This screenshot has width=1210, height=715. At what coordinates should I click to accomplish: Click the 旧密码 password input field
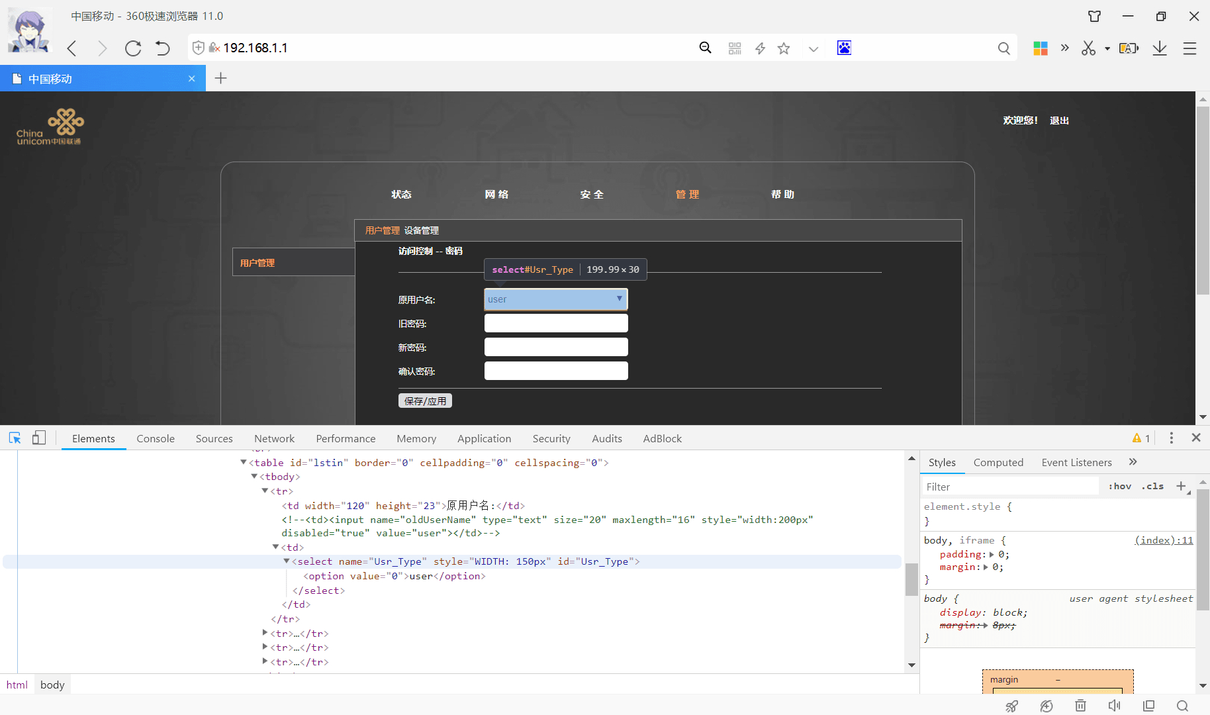coord(556,323)
